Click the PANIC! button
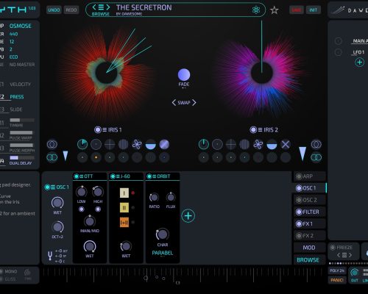Viewport: 368px width, 294px height. (337, 280)
